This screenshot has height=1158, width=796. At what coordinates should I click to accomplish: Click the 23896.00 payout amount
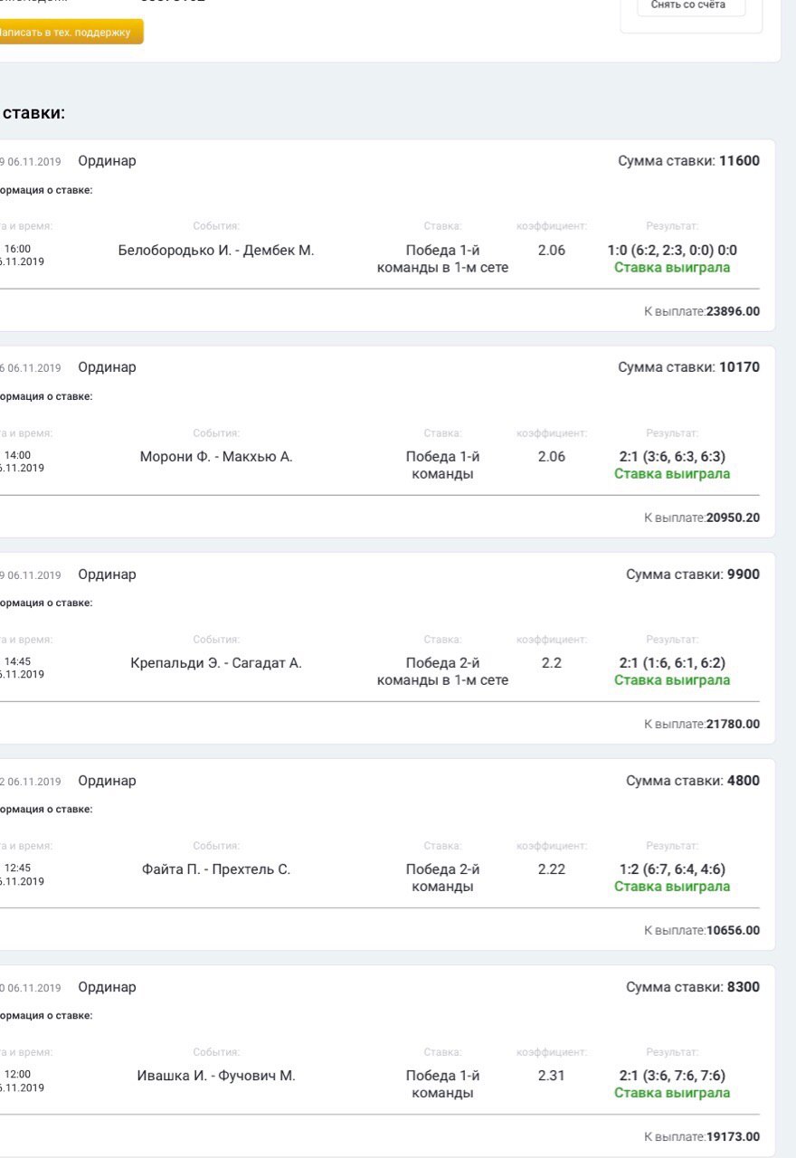pos(733,311)
